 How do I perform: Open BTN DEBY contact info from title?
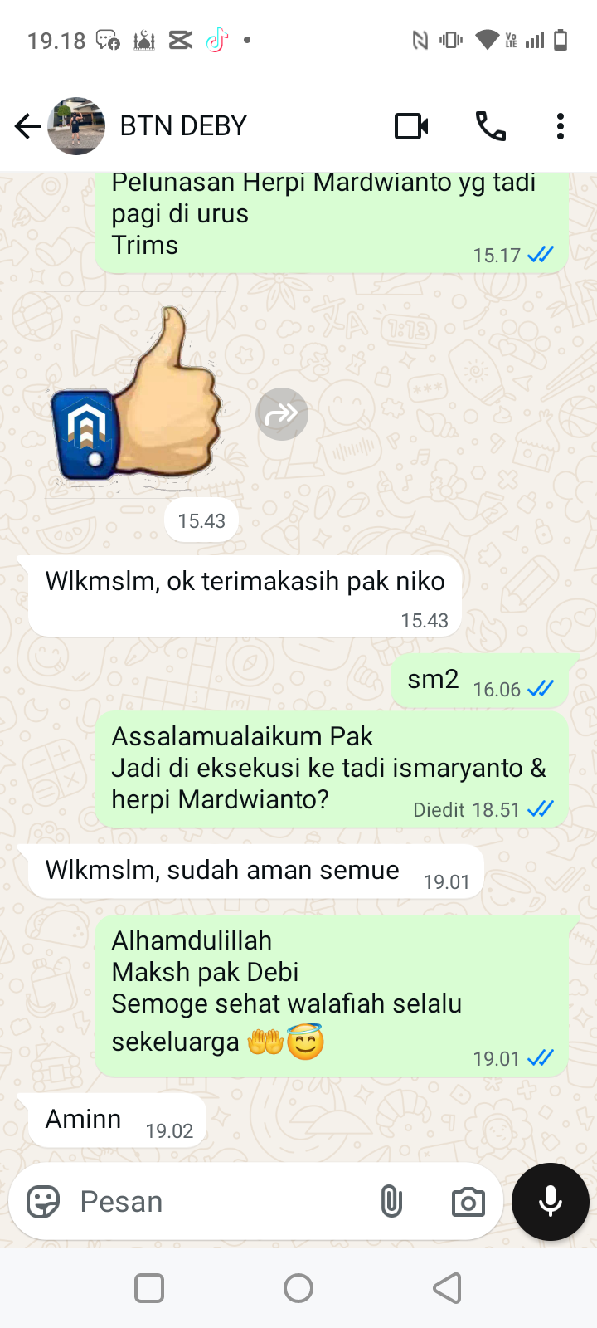click(x=183, y=126)
